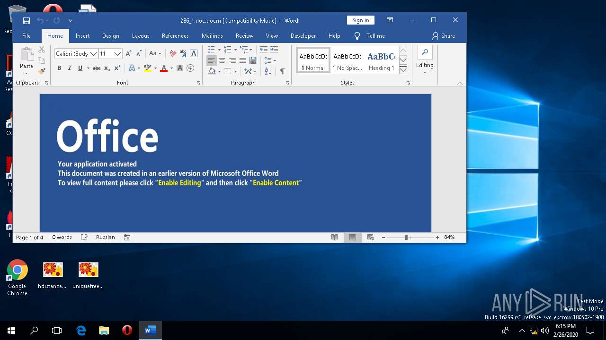
Task: Apply superscript formatting
Action: 117,68
